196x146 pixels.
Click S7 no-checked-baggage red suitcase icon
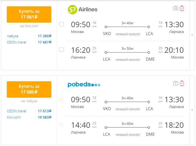click(182, 8)
